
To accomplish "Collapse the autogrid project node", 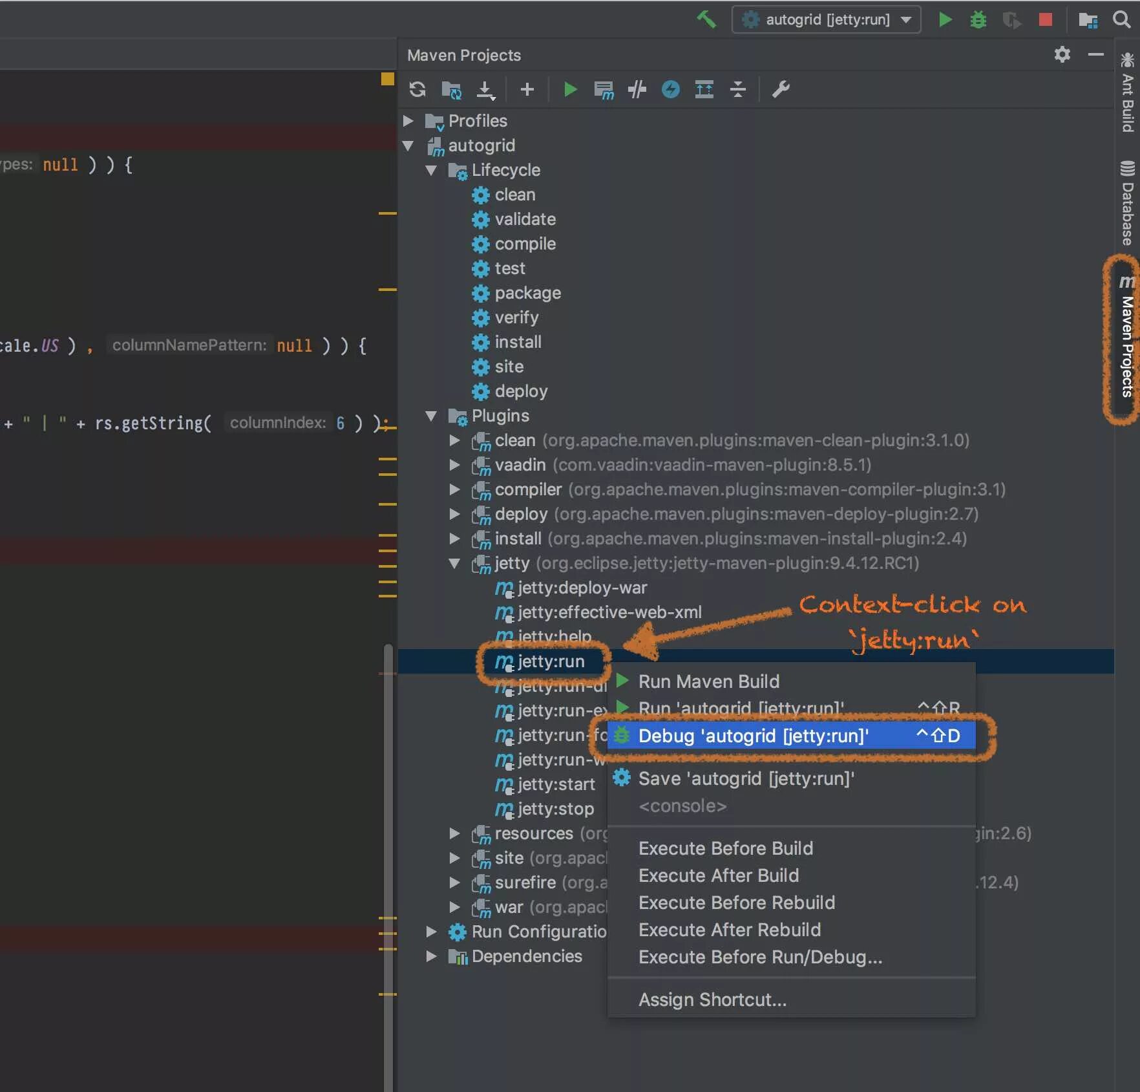I will tap(408, 145).
